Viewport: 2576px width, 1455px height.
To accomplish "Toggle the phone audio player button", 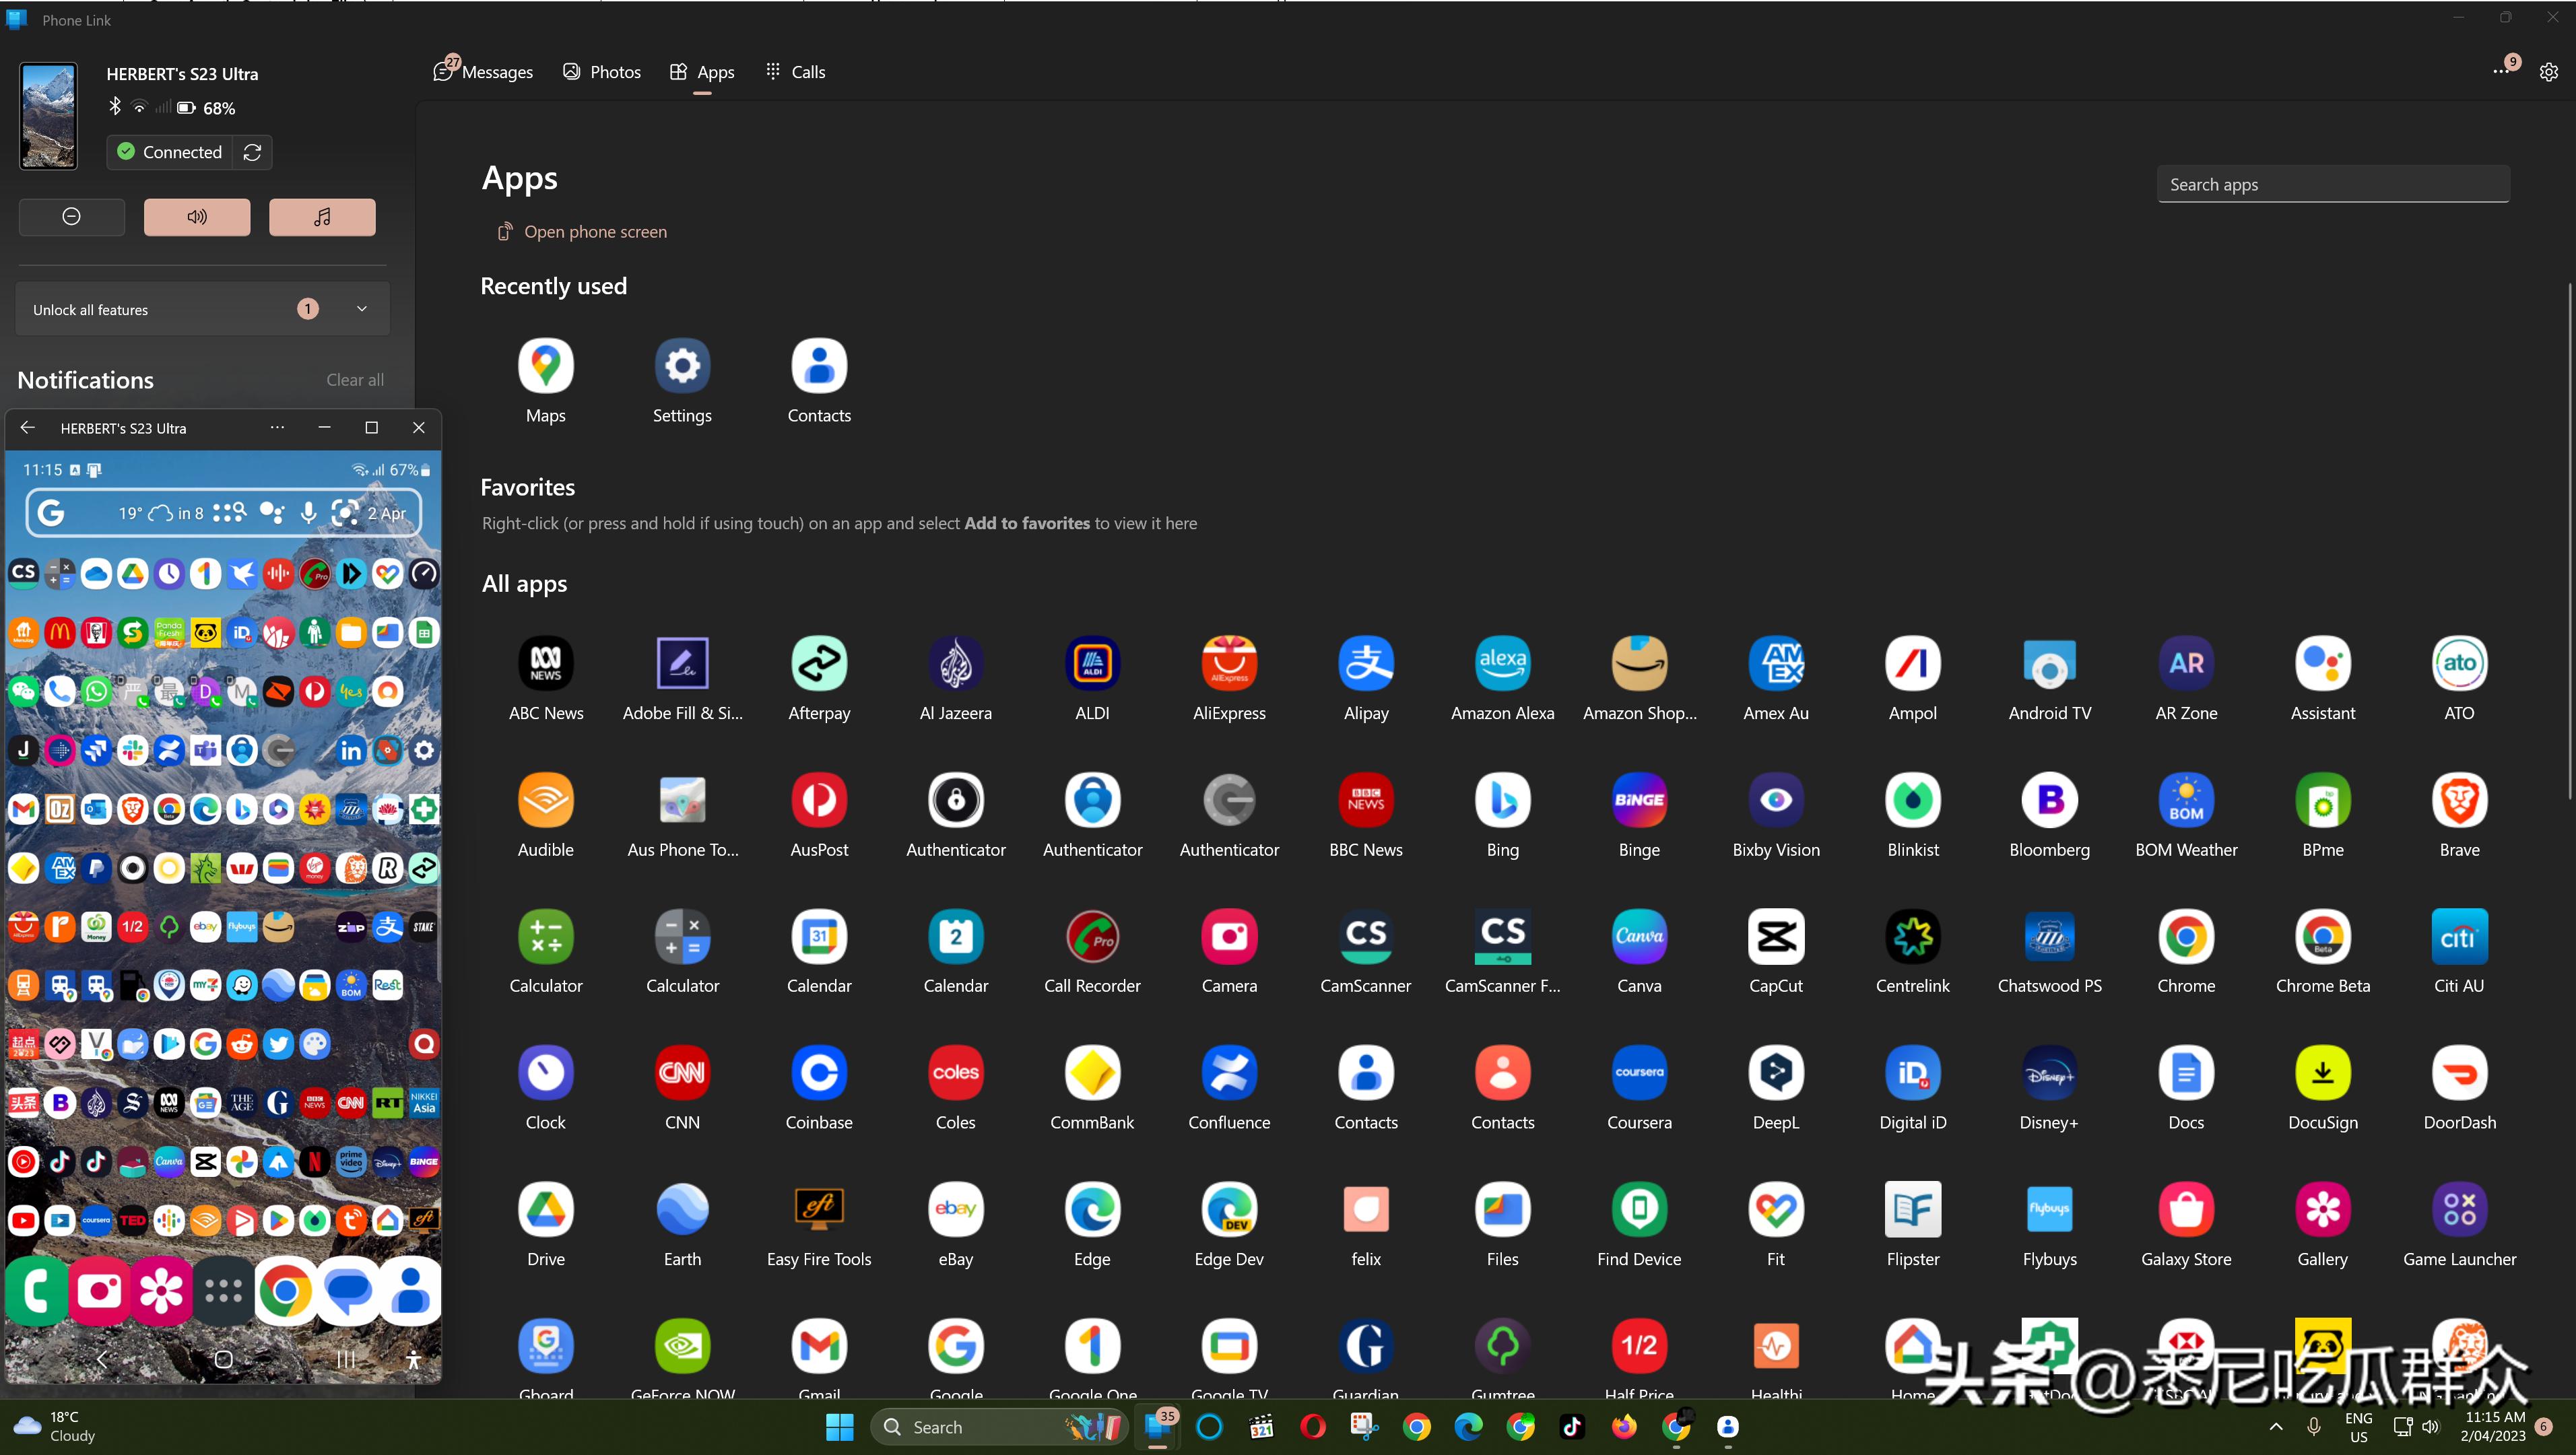I will 322,217.
